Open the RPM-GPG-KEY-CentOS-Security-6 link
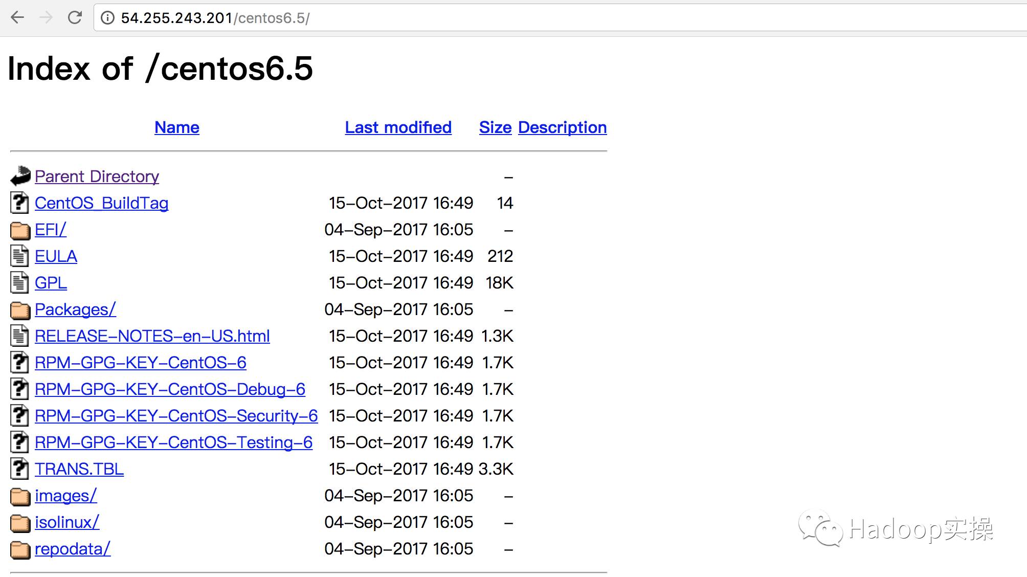Image resolution: width=1027 pixels, height=577 pixels. [176, 416]
